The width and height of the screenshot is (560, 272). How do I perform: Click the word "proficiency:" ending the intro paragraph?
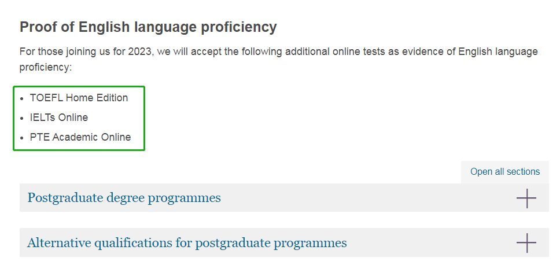[x=46, y=67]
